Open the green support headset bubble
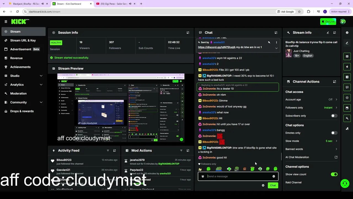 click(x=344, y=183)
